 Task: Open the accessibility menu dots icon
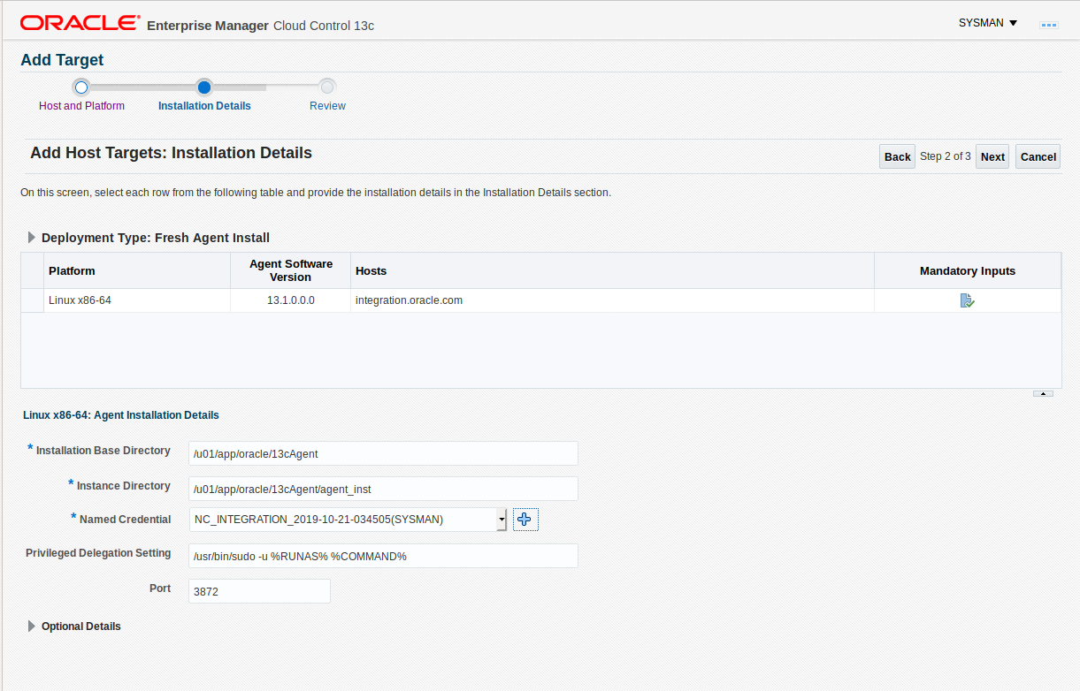(1049, 25)
